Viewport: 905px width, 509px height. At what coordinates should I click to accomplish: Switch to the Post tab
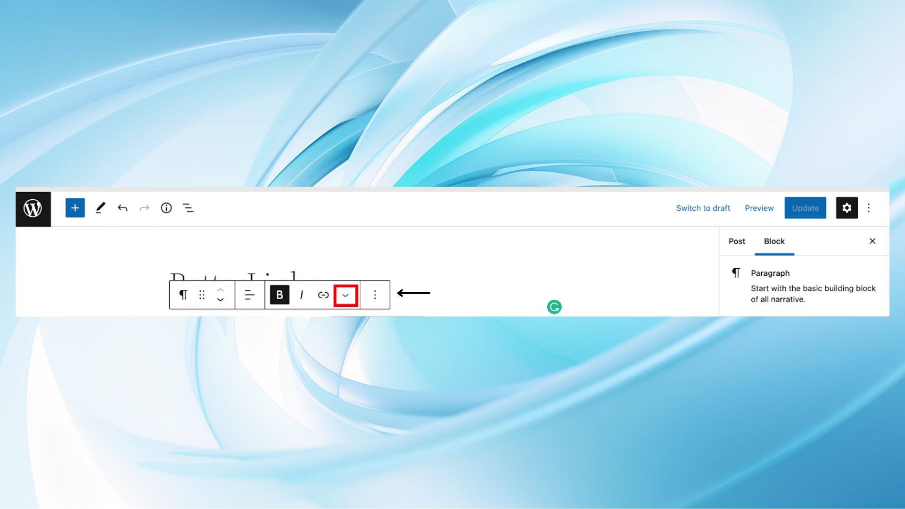pyautogui.click(x=737, y=241)
